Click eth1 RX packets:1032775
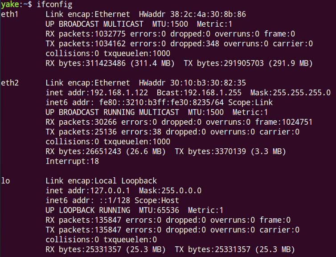This screenshot has height=257, width=336. coord(86,34)
